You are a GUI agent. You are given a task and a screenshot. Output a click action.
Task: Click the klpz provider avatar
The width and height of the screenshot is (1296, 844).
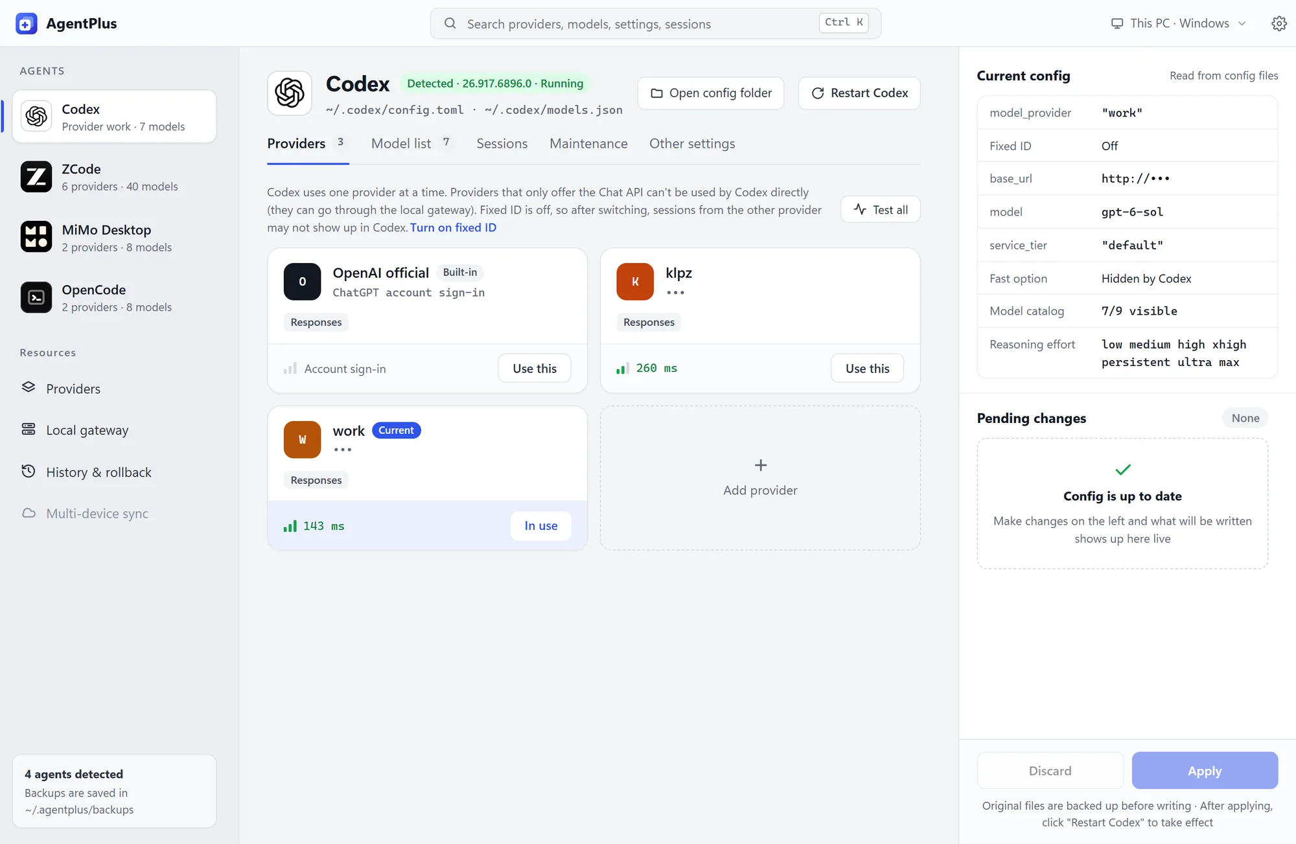[635, 282]
